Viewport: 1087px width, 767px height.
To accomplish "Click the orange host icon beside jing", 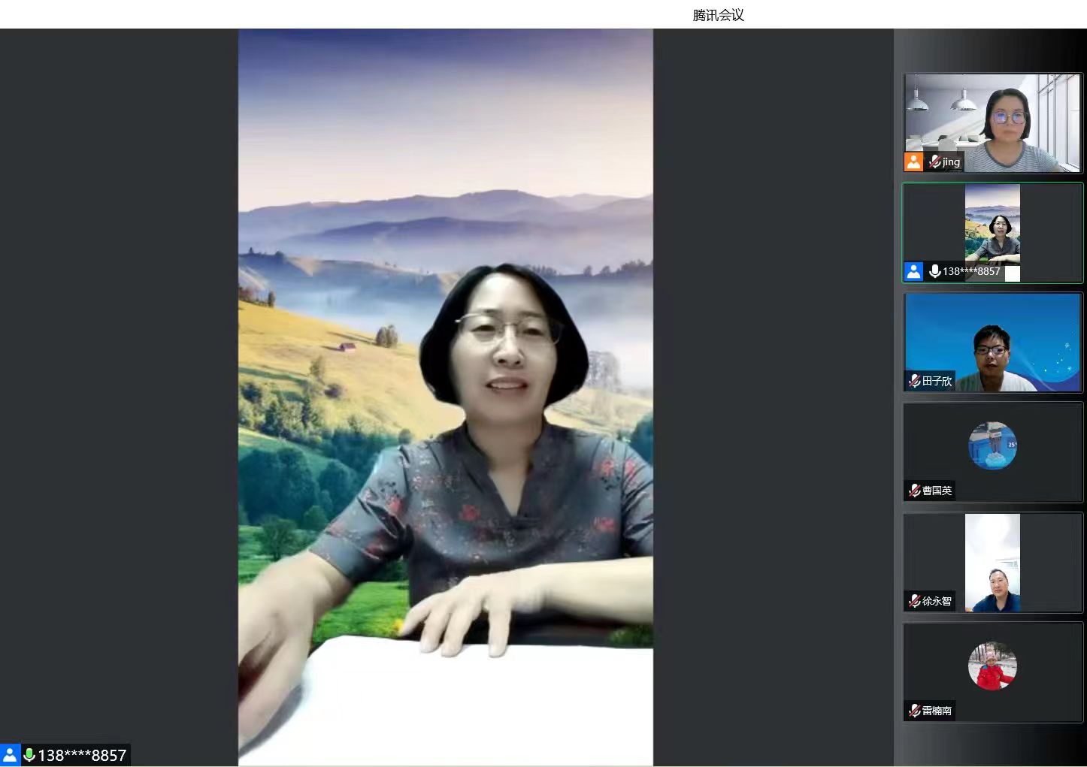I will coord(913,162).
